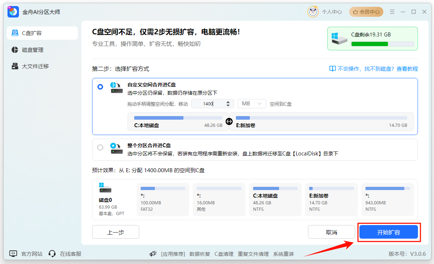Decrease move size with stepper down arrow
Image resolution: width=434 pixels, height=264 pixels.
coord(228,106)
